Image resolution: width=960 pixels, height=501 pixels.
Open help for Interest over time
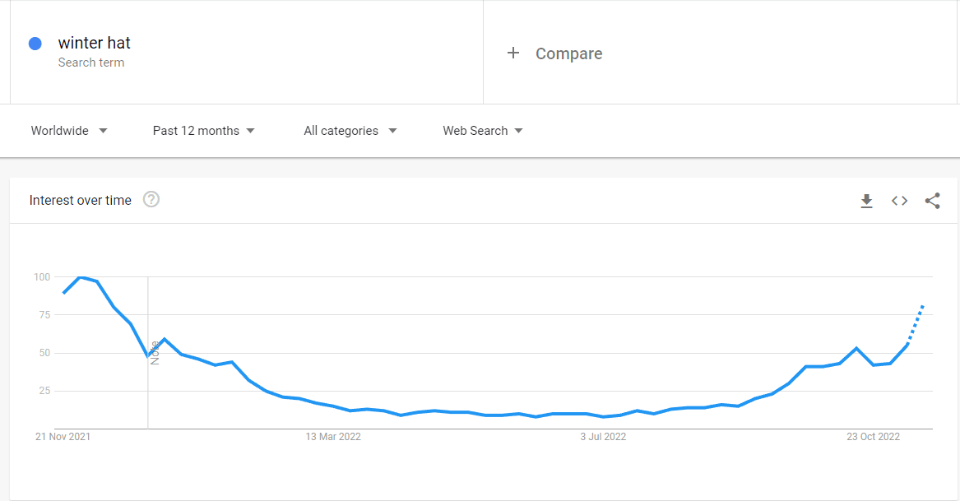[151, 200]
